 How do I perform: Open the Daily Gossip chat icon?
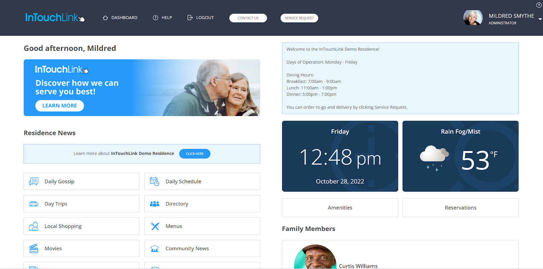click(x=34, y=182)
